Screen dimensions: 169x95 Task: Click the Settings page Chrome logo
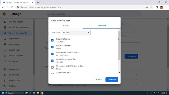click(5, 14)
